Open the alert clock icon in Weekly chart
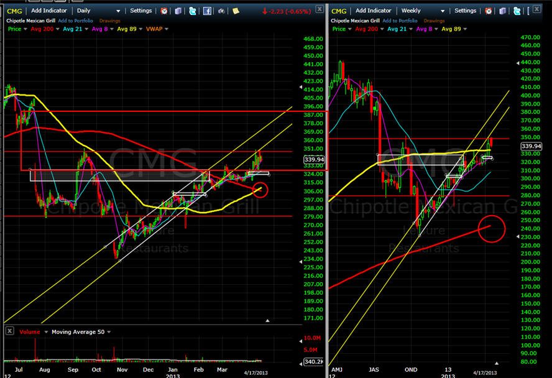 (x=488, y=11)
